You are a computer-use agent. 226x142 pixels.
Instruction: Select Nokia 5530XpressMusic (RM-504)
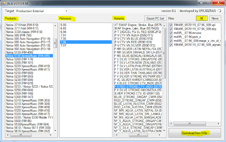(x=29, y=124)
